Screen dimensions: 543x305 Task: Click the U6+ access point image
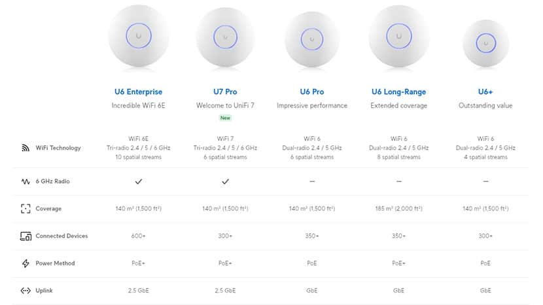click(485, 42)
